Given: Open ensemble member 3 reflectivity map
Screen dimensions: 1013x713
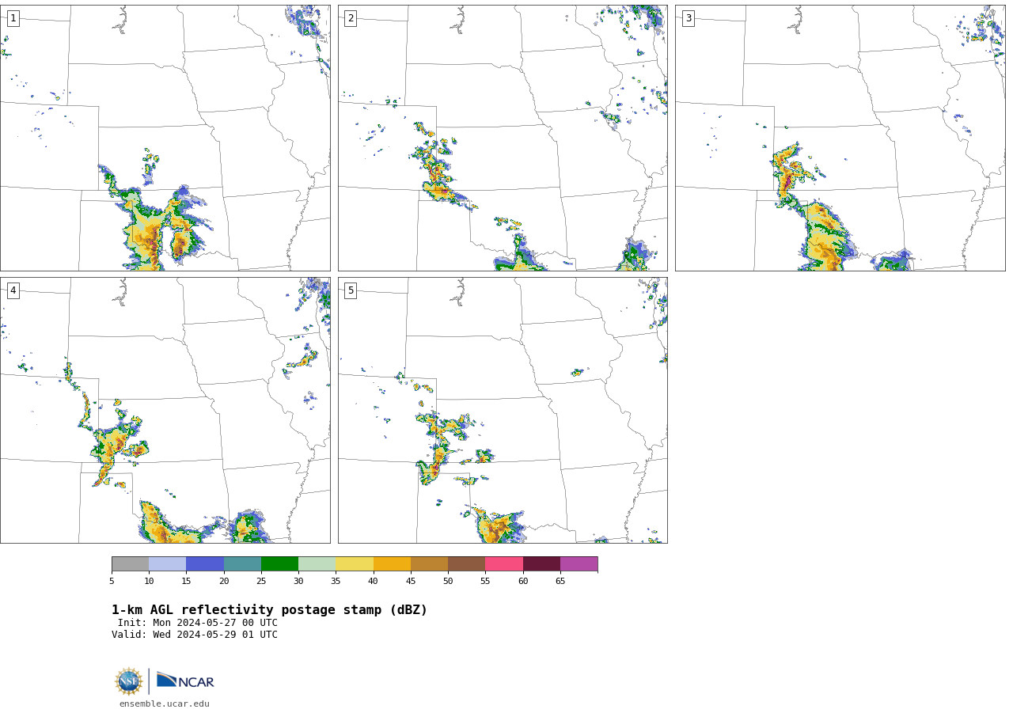Looking at the screenshot, I should tap(840, 138).
